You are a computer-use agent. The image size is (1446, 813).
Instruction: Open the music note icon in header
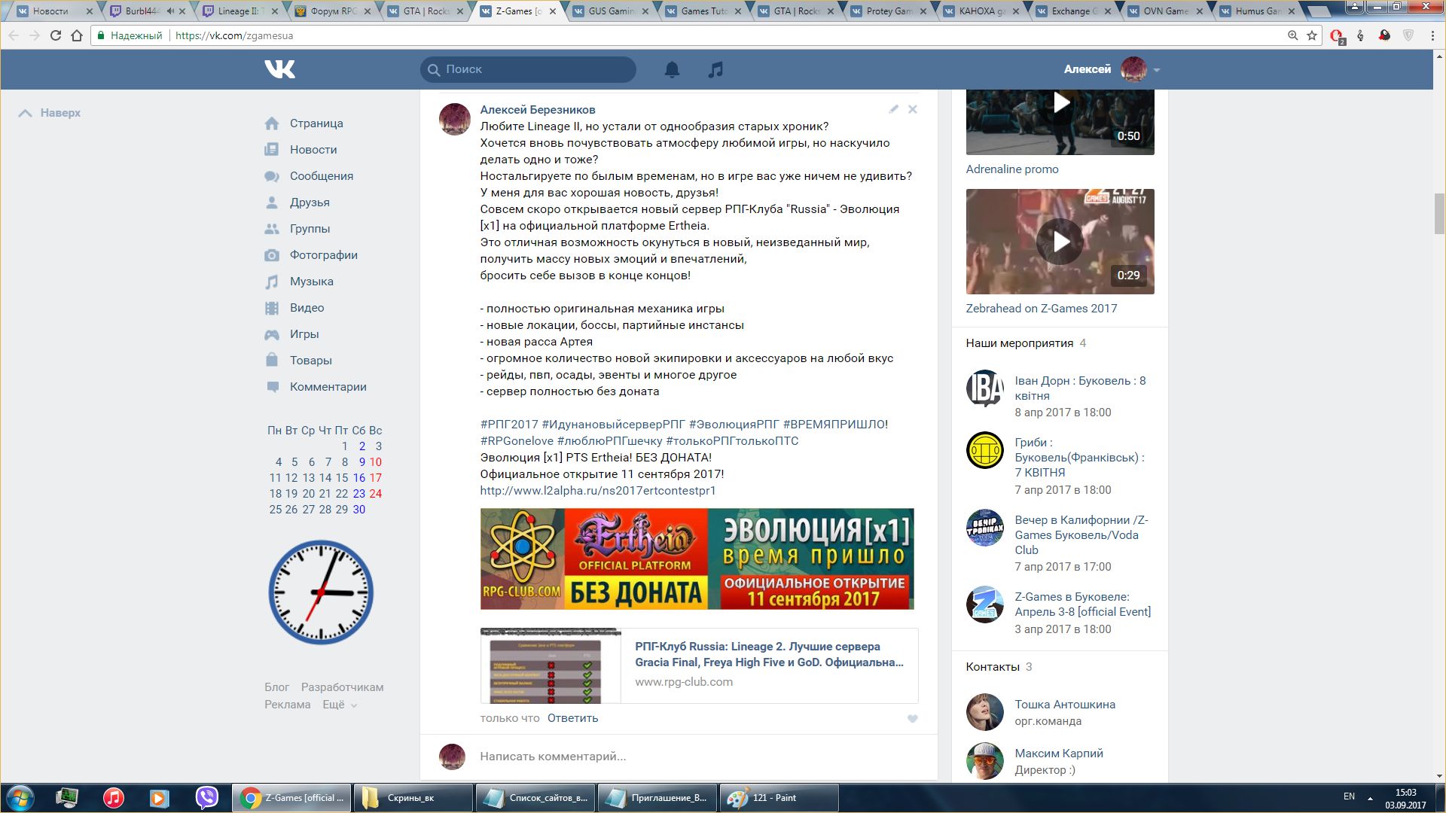(x=715, y=69)
